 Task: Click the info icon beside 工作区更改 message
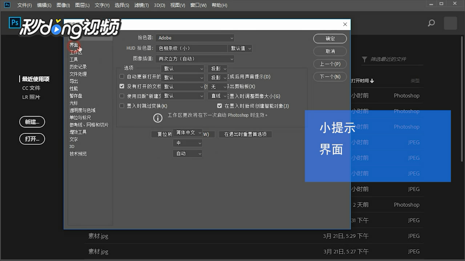[x=158, y=118]
